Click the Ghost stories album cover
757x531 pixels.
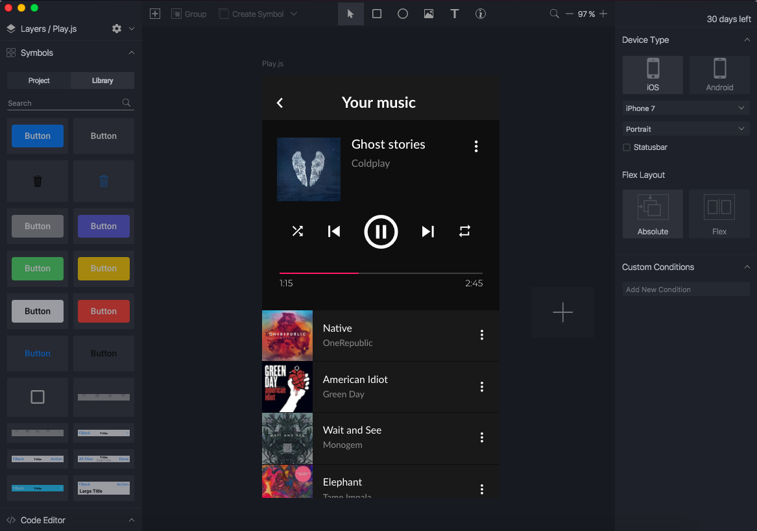tap(309, 169)
